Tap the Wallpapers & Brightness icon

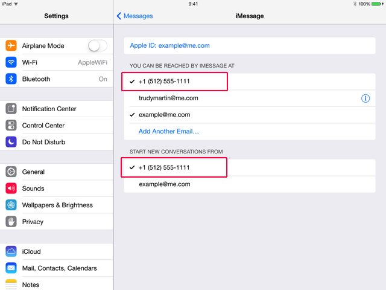click(x=11, y=205)
